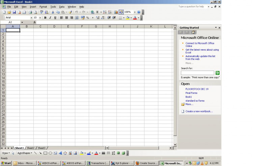Open recent file FLOORSTOCK DEC 19
The image size is (253, 166).
click(x=197, y=89)
